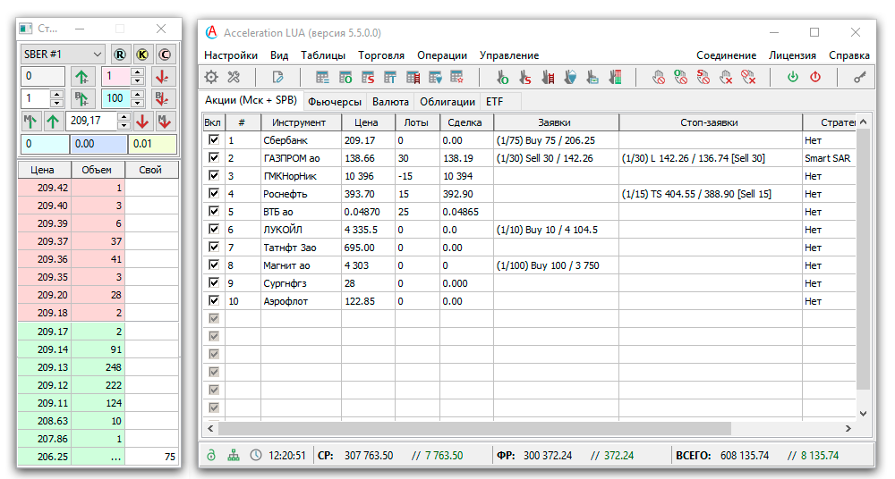This screenshot has width=895, height=479.
Task: Increase the pink 1 field stepper
Action: coord(137,71)
